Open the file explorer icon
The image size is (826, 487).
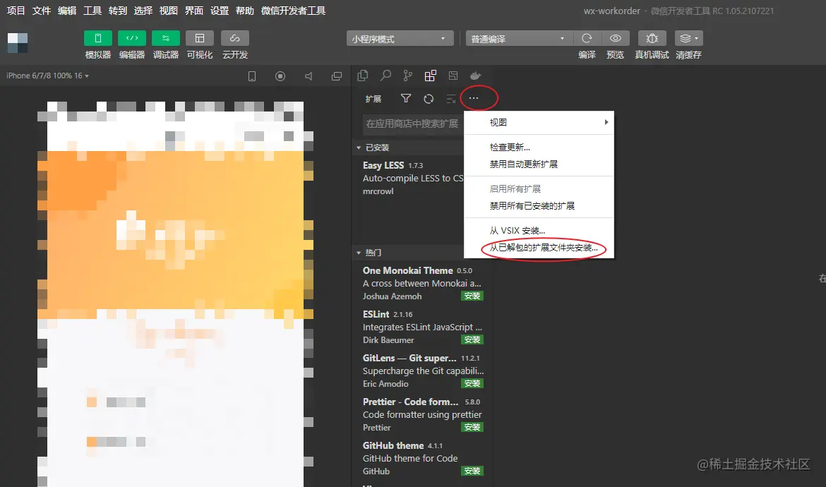click(x=362, y=76)
